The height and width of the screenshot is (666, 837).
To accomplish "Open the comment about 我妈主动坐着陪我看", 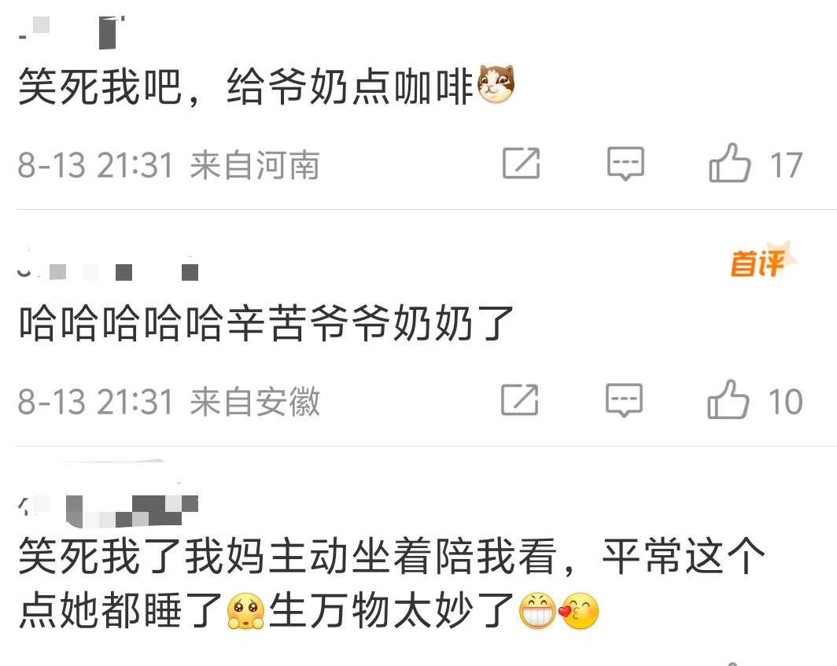I will point(393,583).
